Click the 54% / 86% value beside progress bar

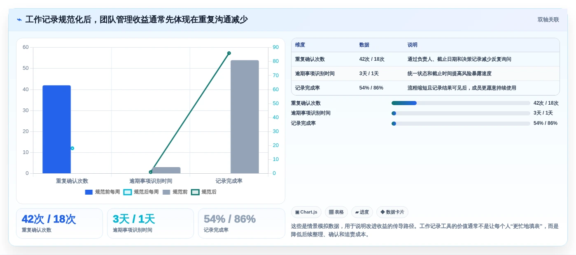tap(546, 123)
